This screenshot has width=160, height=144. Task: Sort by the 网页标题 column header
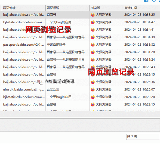coord(67,8)
